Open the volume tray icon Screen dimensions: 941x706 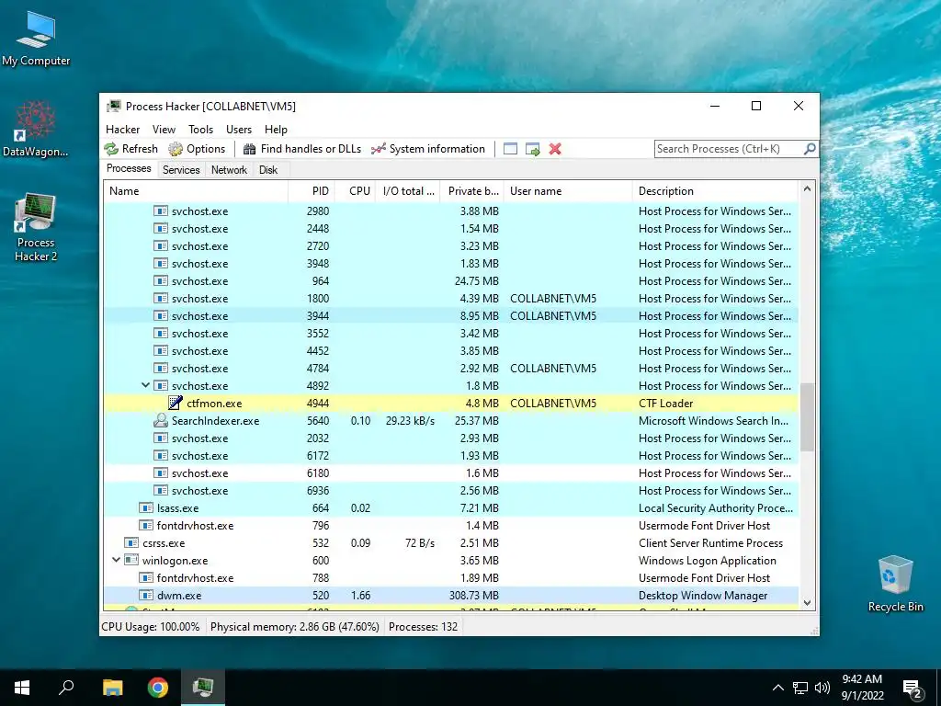[822, 688]
